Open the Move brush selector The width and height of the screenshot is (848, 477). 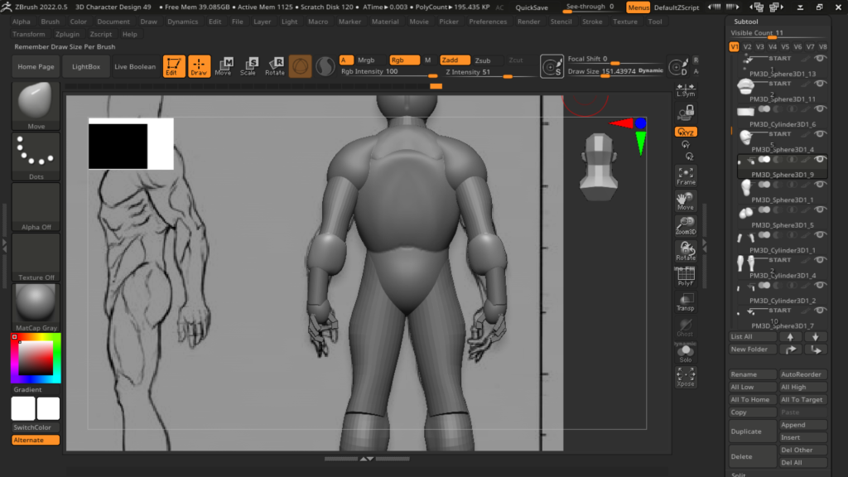tap(36, 105)
